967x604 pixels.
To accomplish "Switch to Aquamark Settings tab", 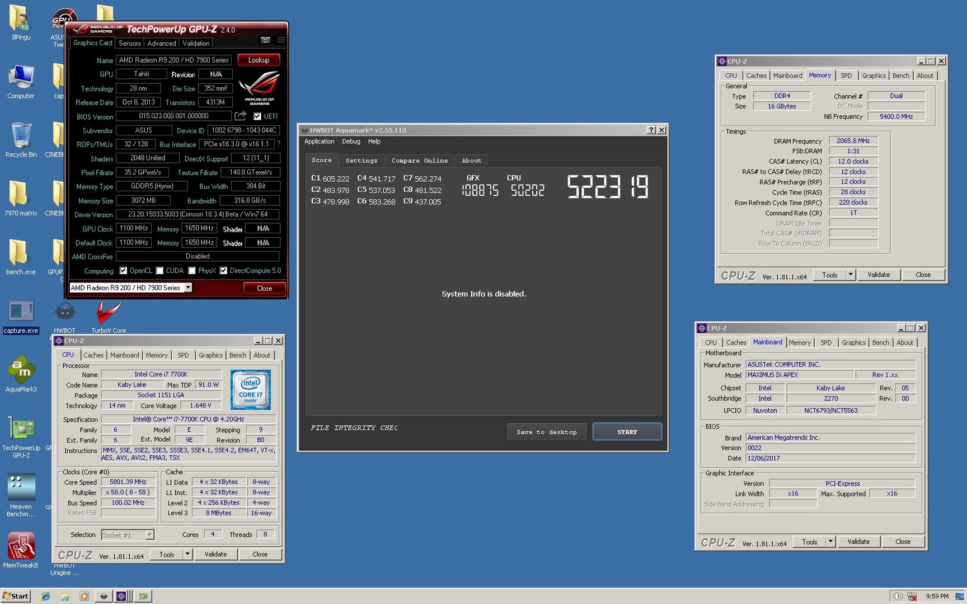I will 362,161.
